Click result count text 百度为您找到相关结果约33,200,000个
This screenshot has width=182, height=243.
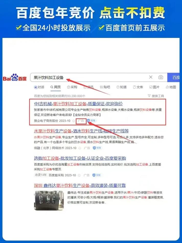[60, 96]
